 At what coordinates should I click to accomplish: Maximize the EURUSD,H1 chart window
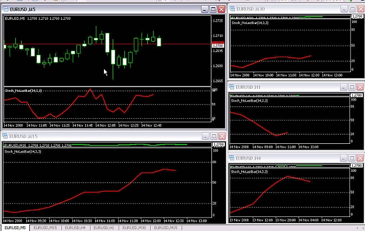pos(352,87)
